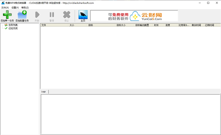Open the 设置(Y) menu
221x135 pixels.
click(15, 8)
